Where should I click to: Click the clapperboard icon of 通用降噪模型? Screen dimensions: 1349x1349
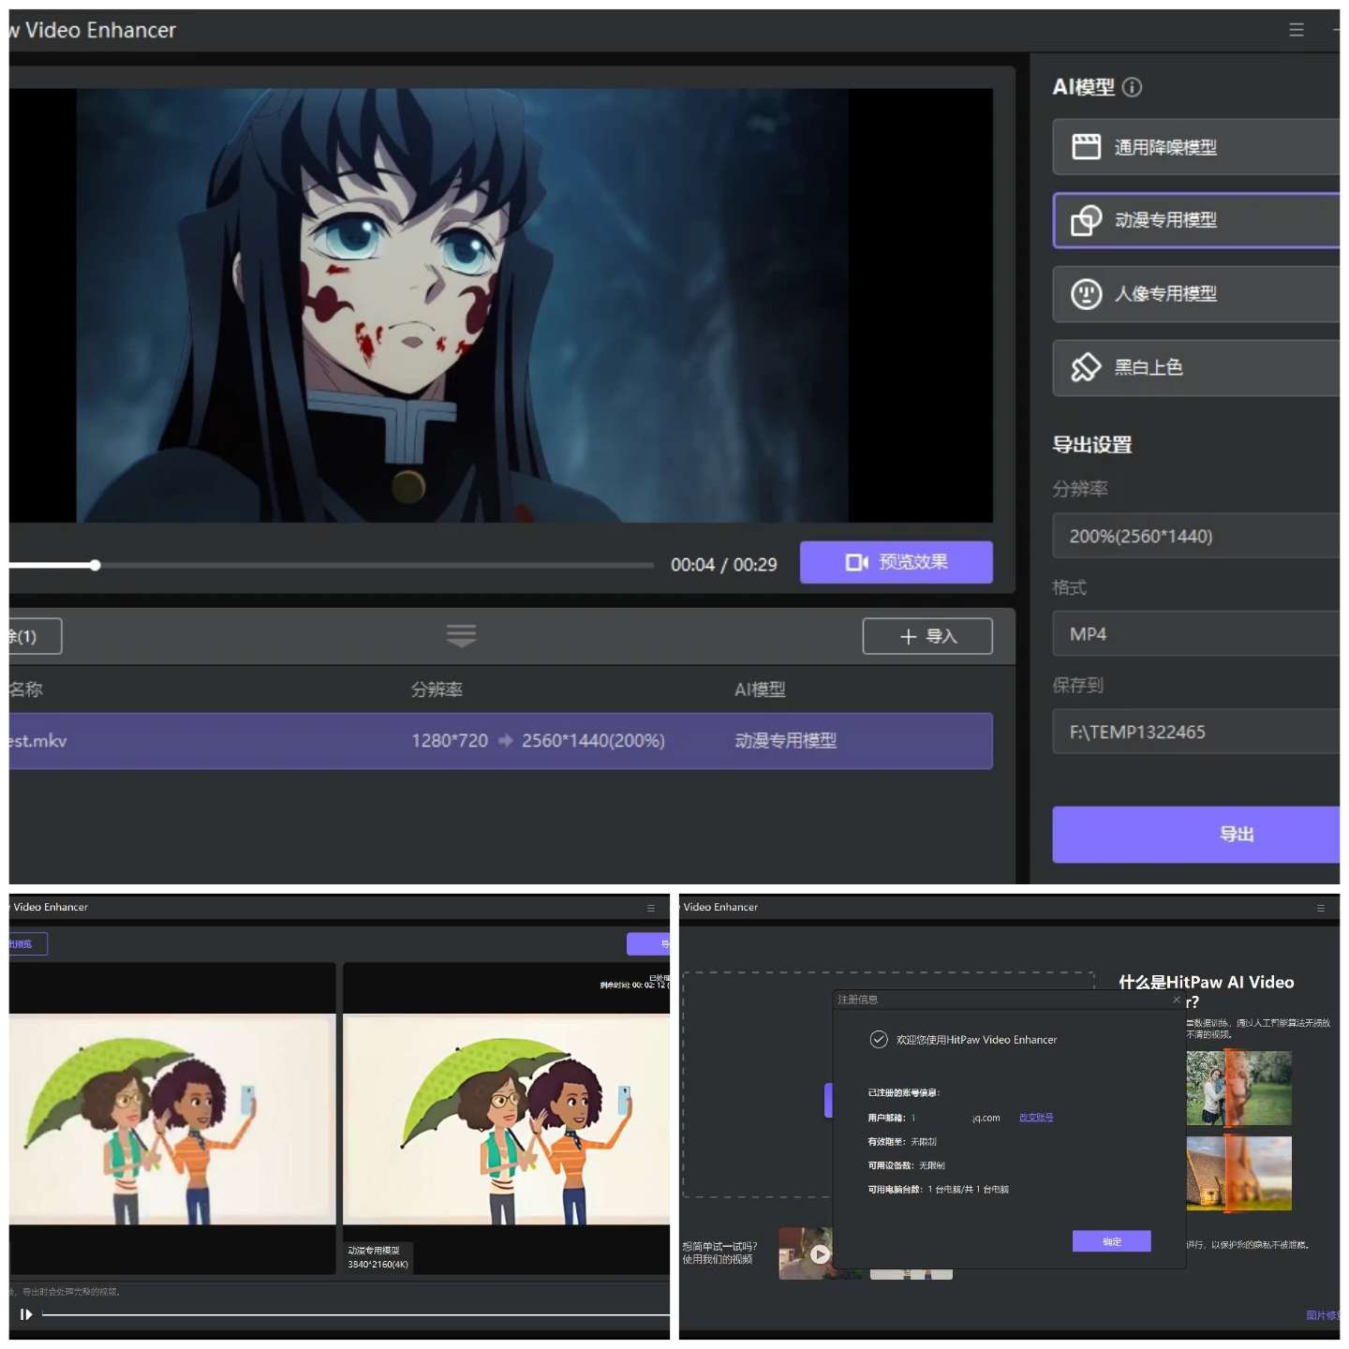pyautogui.click(x=1087, y=147)
